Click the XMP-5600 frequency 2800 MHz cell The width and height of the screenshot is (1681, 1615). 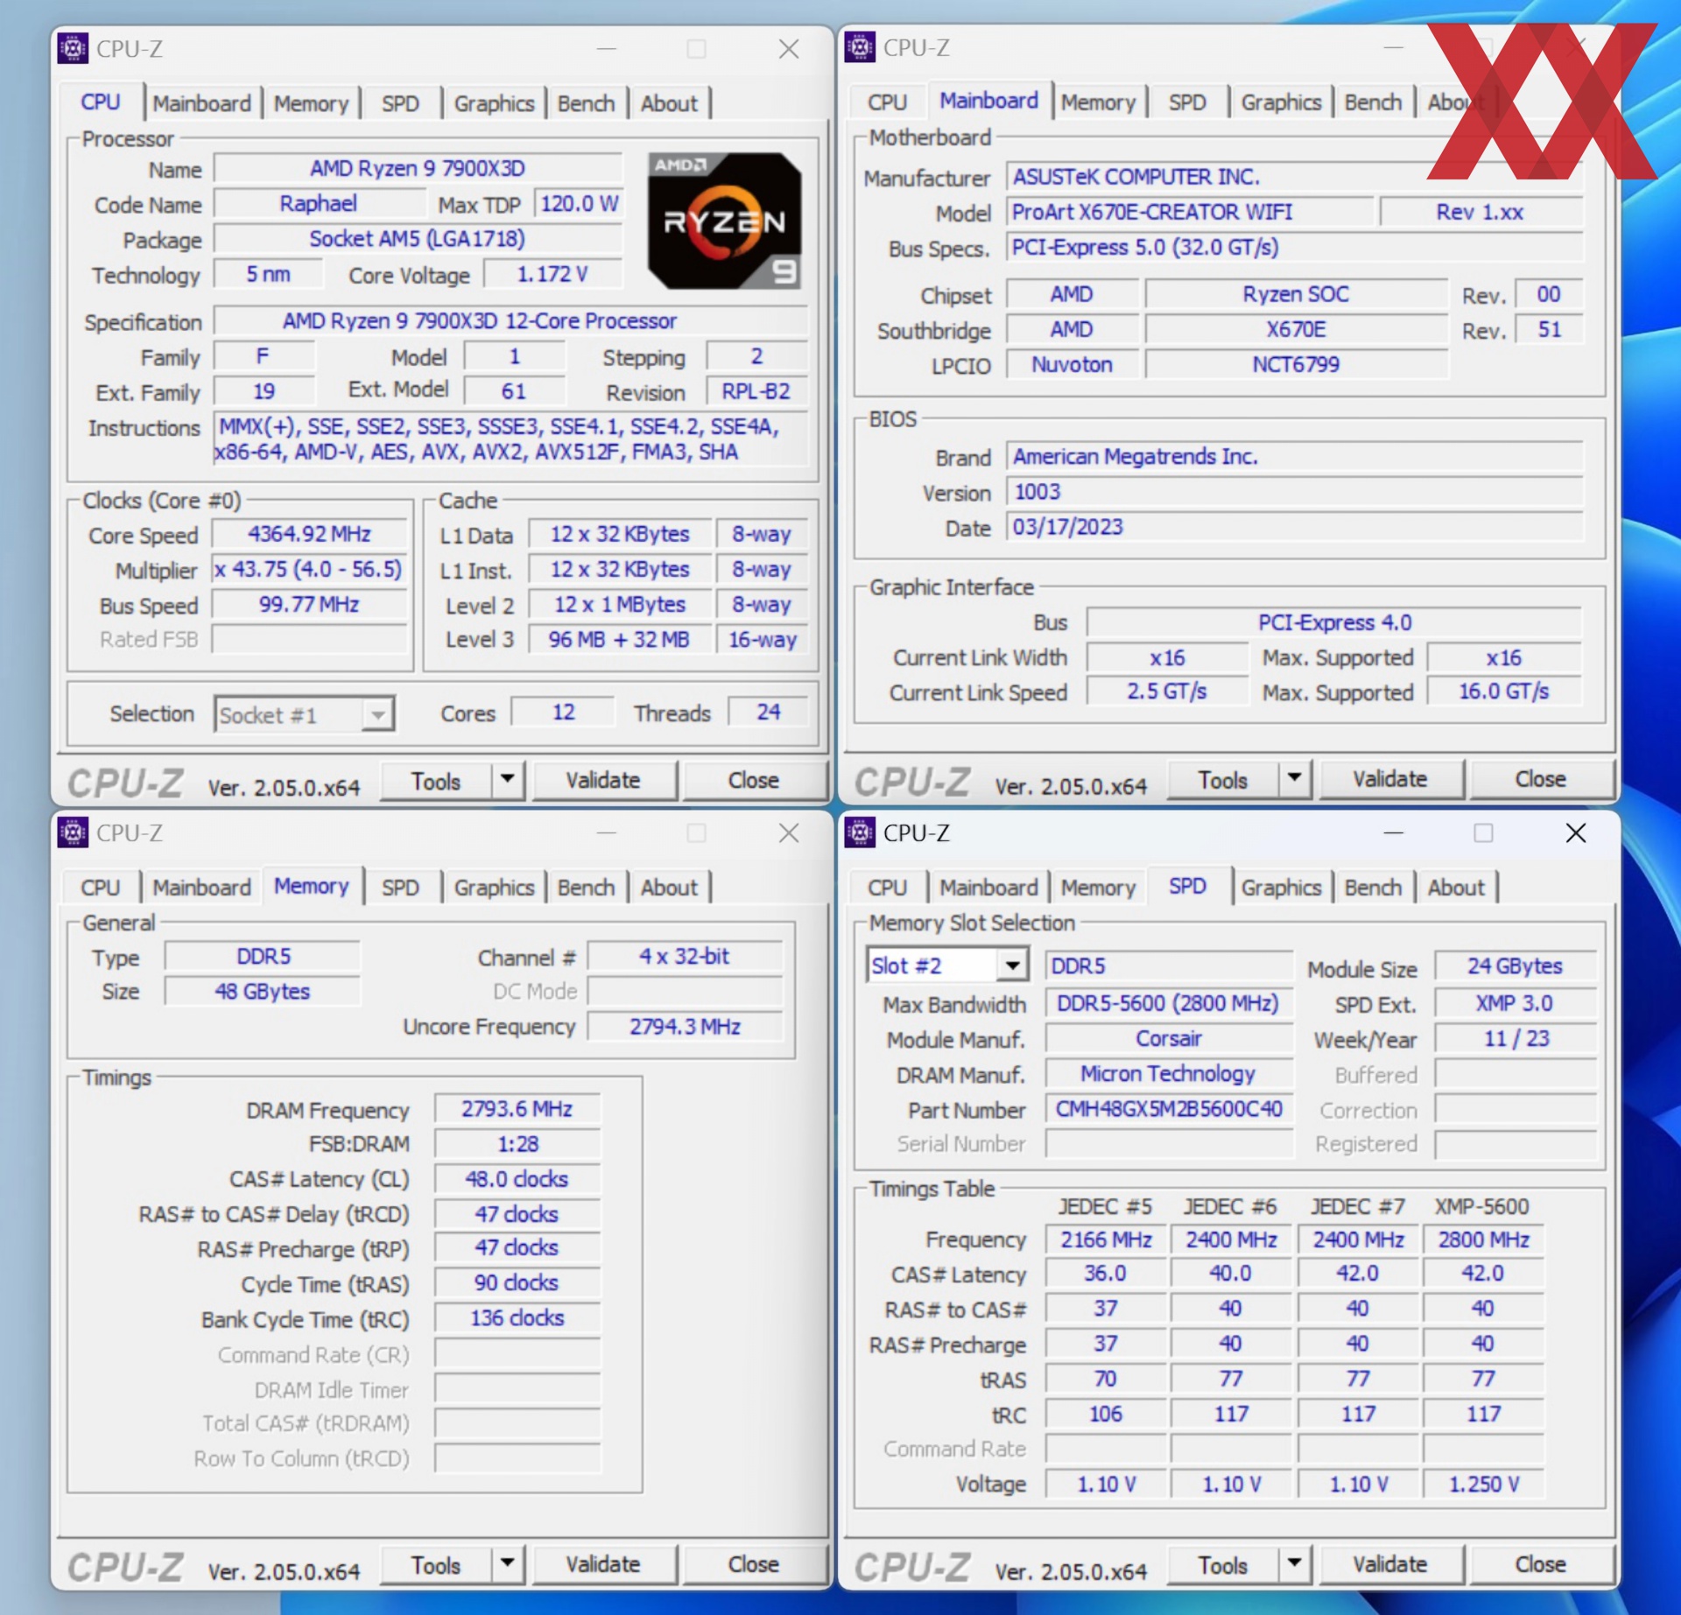coord(1483,1239)
